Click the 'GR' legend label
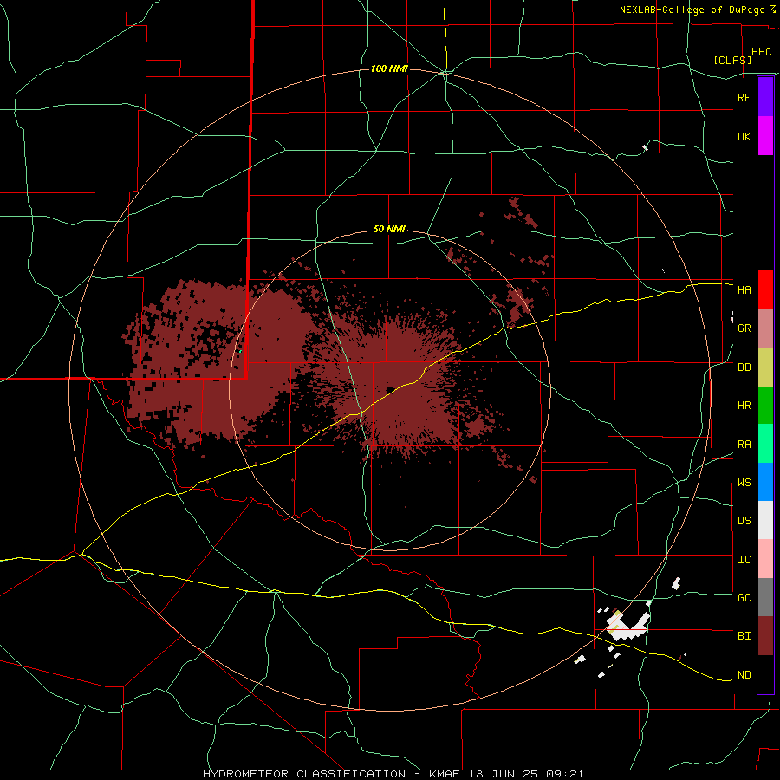Viewport: 780px width, 780px height. (x=744, y=328)
